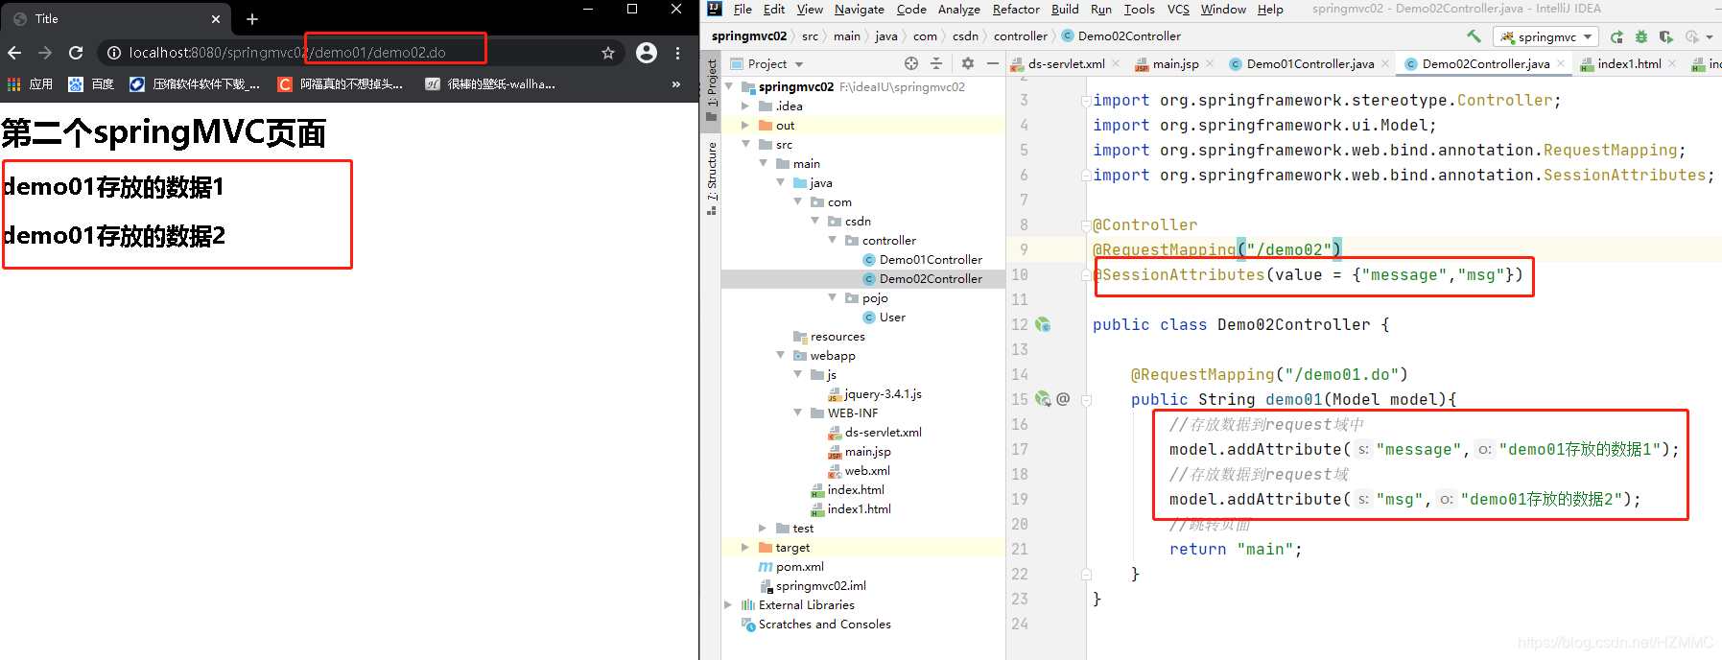Open the springmvc run configuration dropdown
Image resolution: width=1722 pixels, height=660 pixels.
tap(1545, 36)
